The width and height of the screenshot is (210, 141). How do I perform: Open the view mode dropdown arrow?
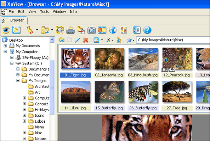(102, 40)
